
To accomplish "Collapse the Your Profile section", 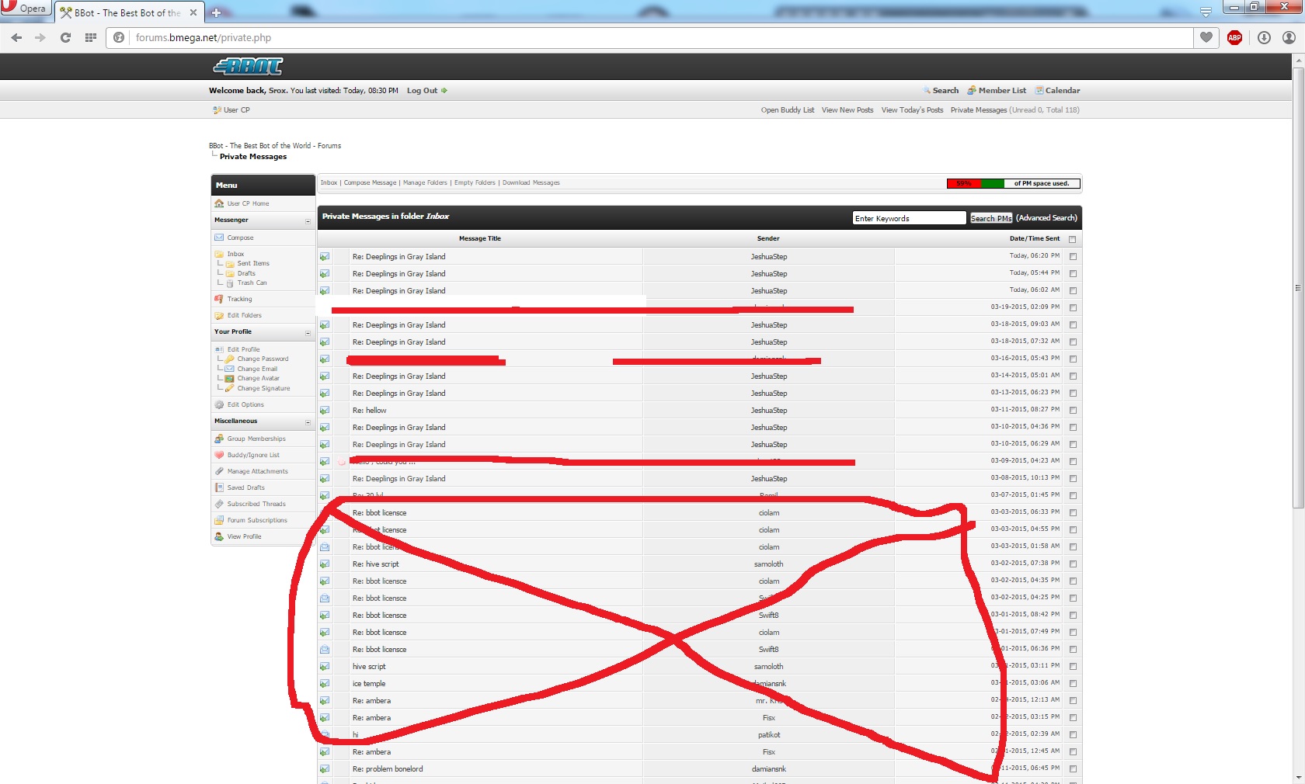I will point(308,333).
